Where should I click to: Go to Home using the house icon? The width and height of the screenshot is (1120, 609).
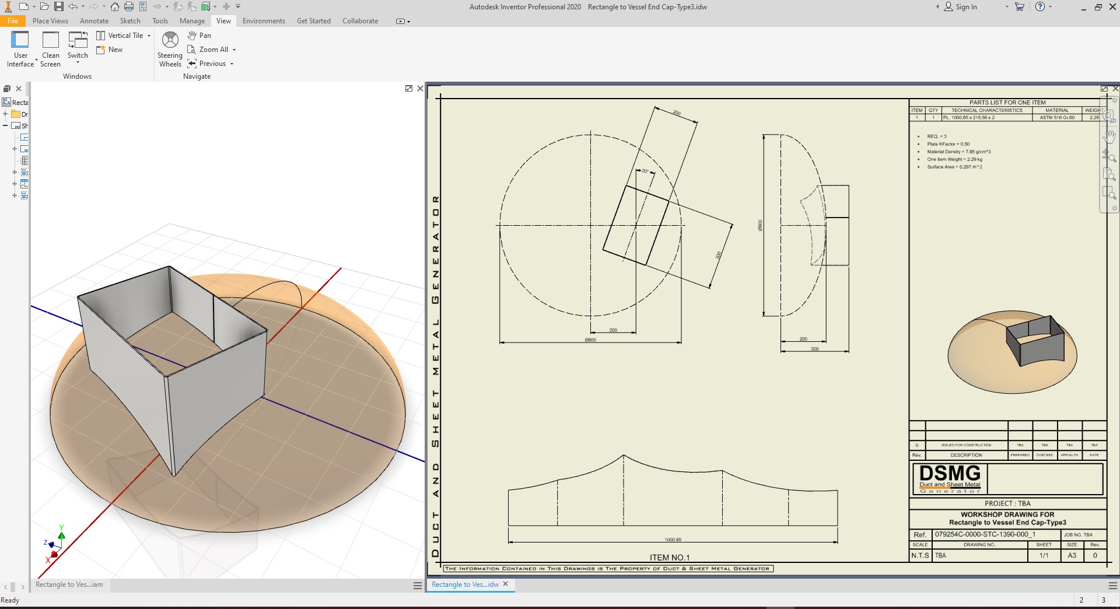click(115, 7)
